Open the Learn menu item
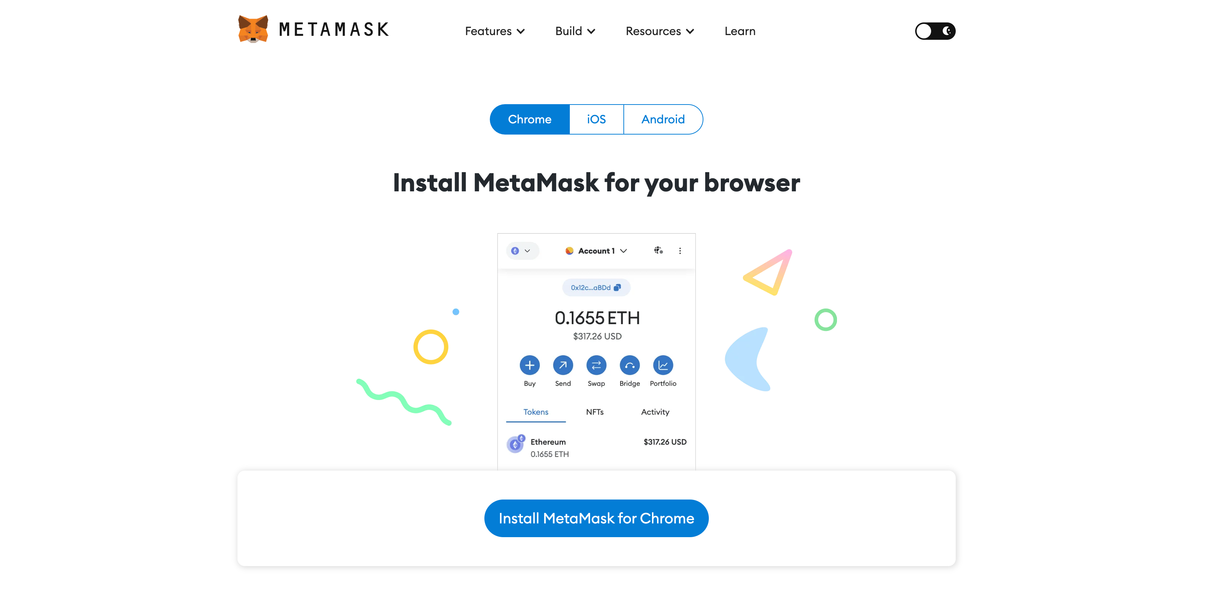Viewport: 1220px width, 599px height. [x=740, y=31]
